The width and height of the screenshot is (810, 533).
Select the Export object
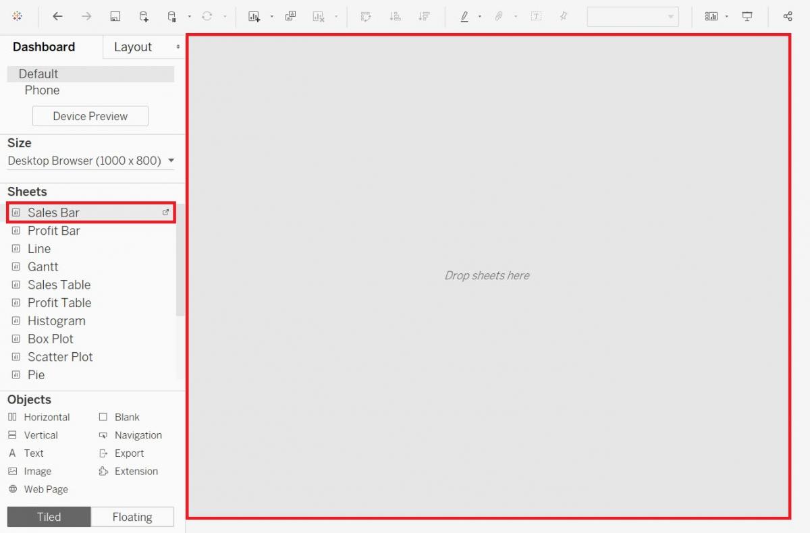(122, 453)
